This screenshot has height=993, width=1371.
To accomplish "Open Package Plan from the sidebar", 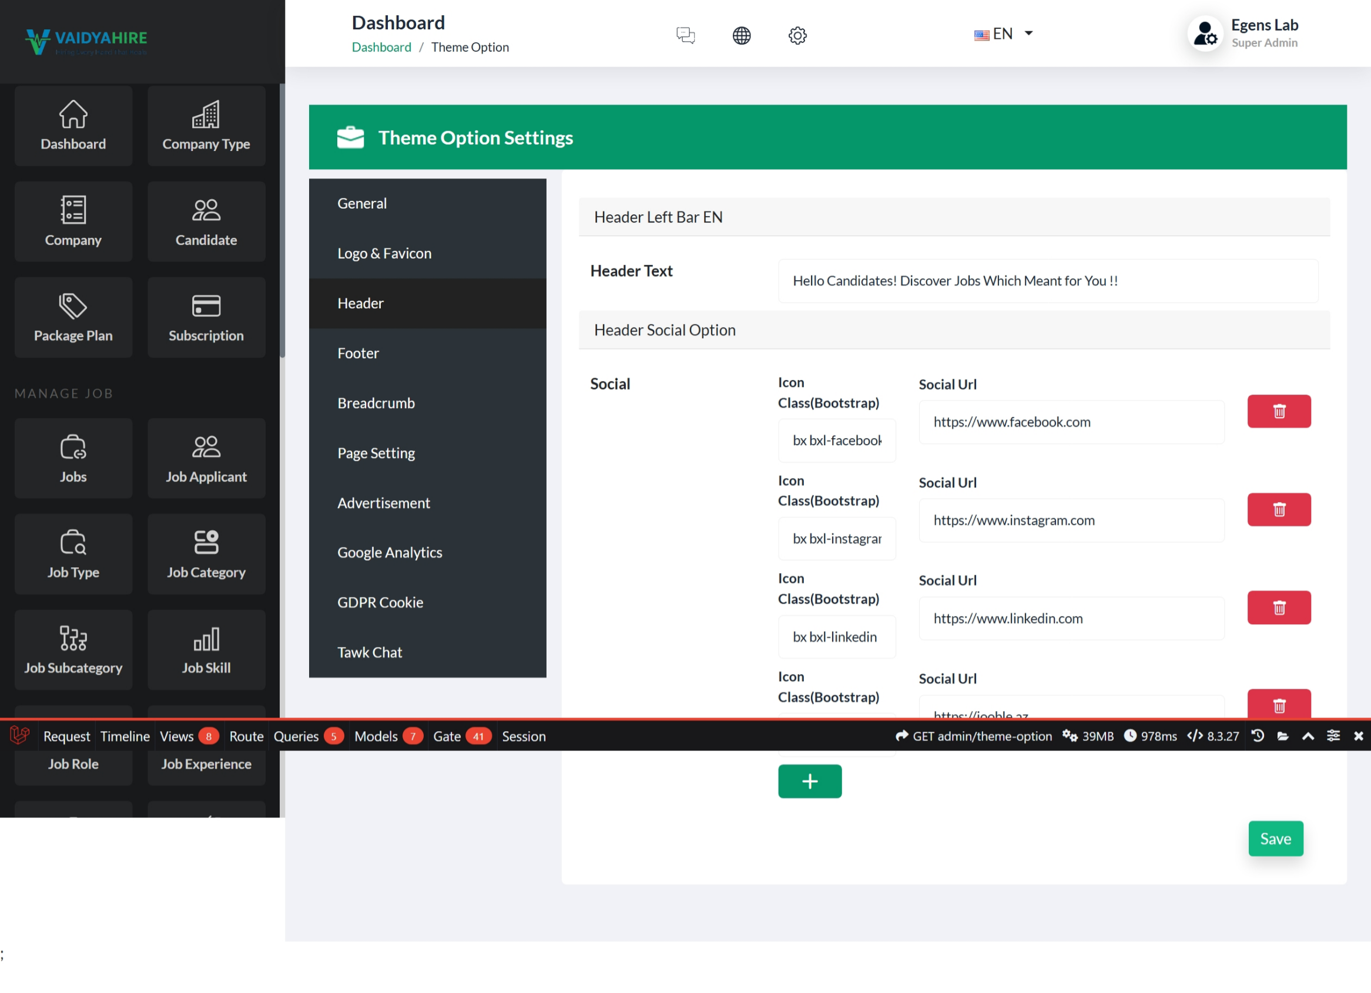I will (x=73, y=318).
